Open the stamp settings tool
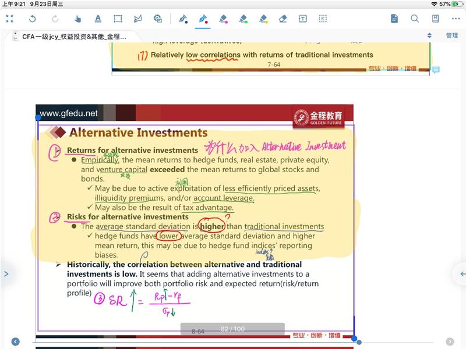The height and width of the screenshot is (349, 466). [x=158, y=19]
